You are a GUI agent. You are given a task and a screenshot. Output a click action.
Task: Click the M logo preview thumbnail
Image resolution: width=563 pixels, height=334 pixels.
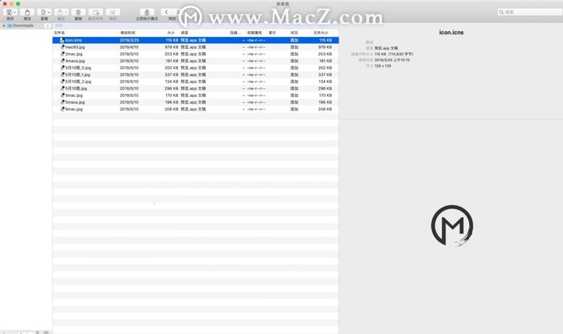(452, 226)
